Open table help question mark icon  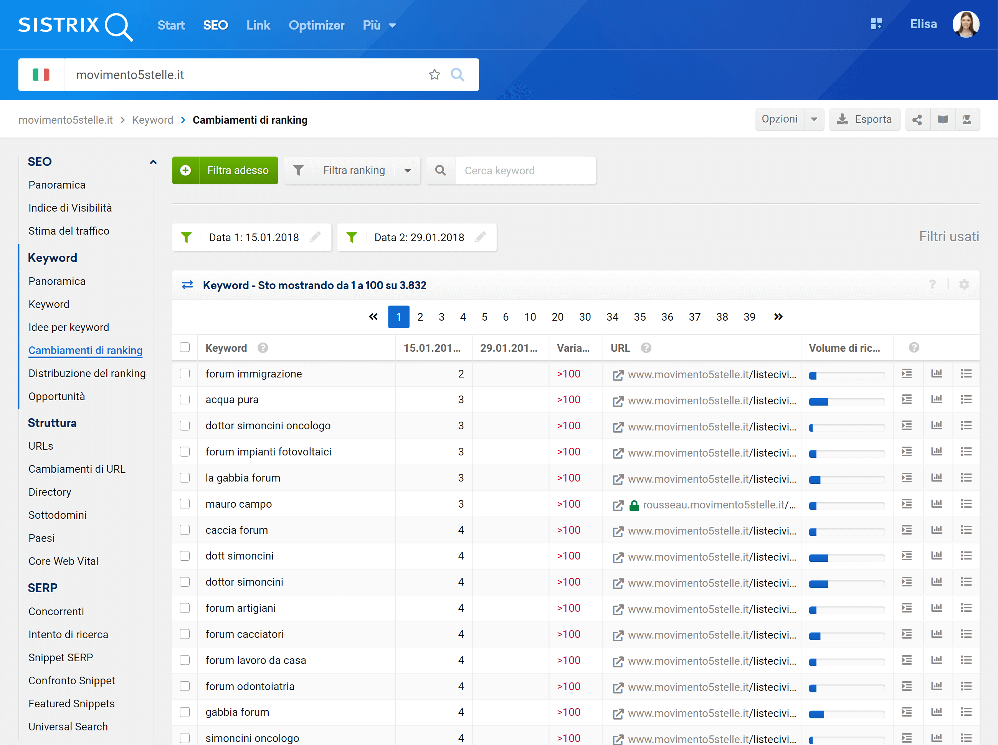coord(932,285)
